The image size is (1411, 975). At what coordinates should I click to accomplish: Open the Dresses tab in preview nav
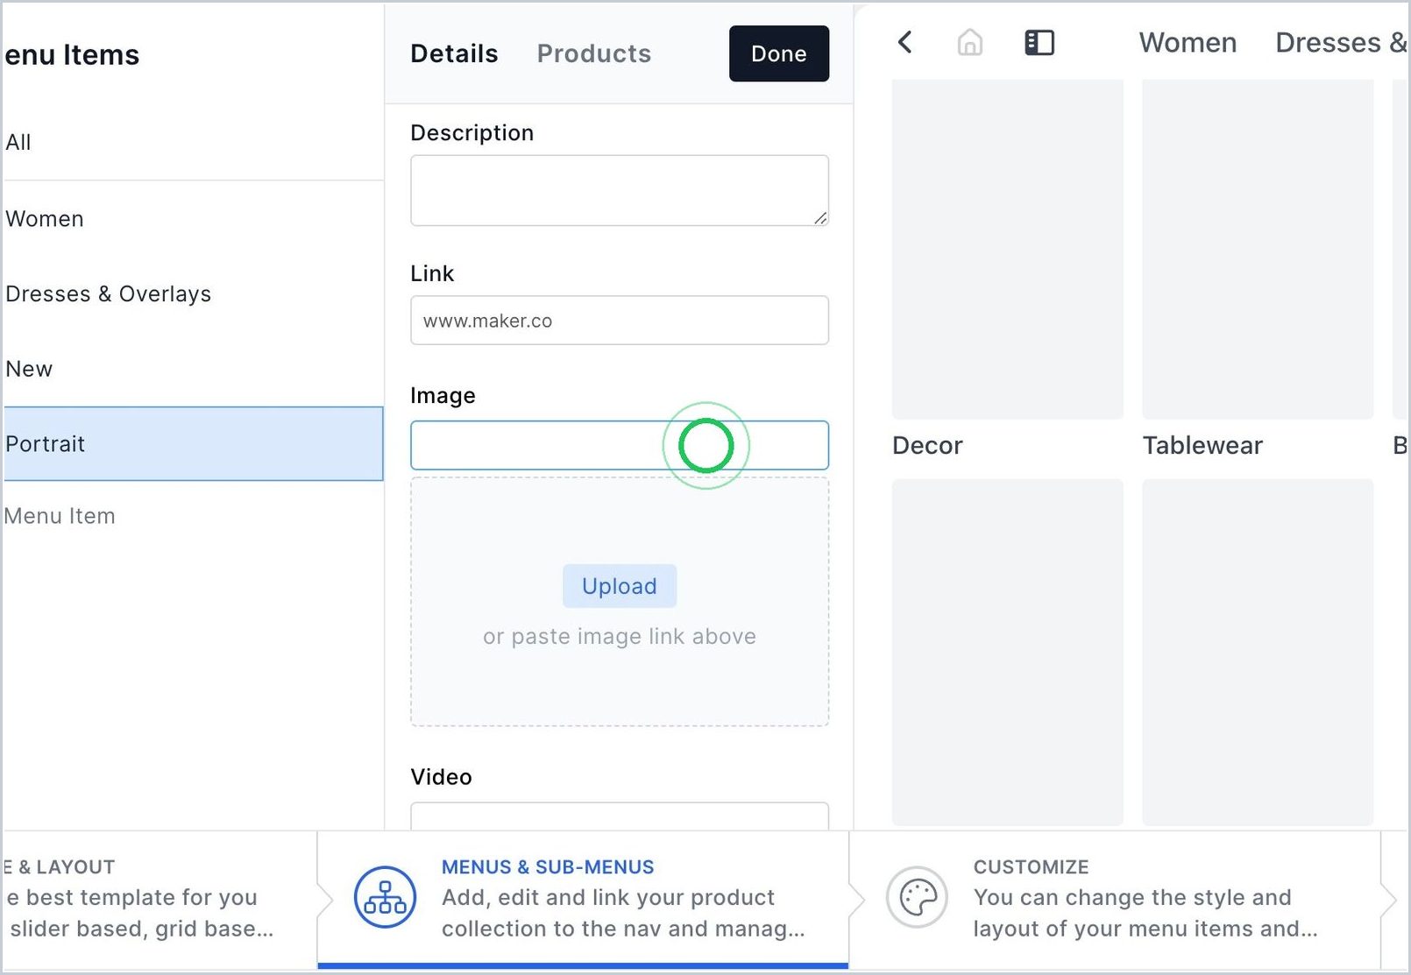click(1341, 42)
